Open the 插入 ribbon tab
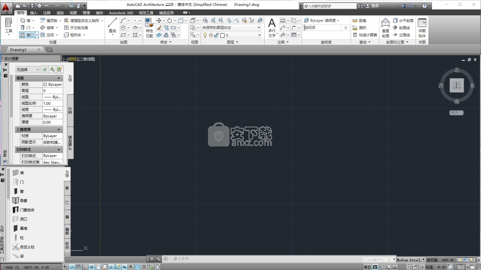 click(34, 13)
